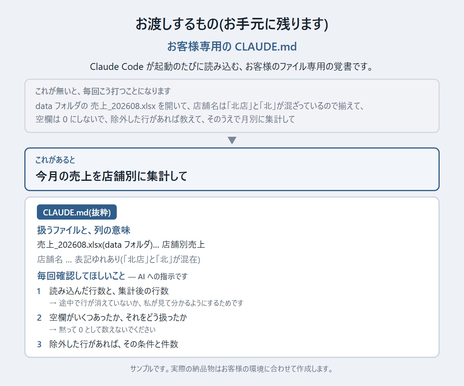Viewport: 464px width, 386px height.
Task: Click the sentence starting with Claude Code が起動のたびに
Action: tap(232, 66)
